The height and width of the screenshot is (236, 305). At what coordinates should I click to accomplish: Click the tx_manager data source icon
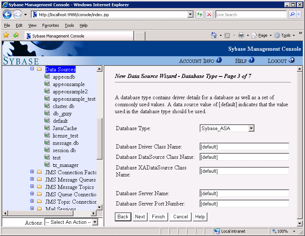(47, 164)
